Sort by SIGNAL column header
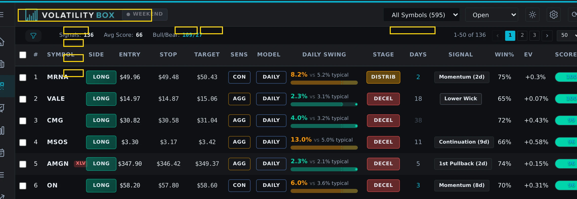 pos(460,54)
